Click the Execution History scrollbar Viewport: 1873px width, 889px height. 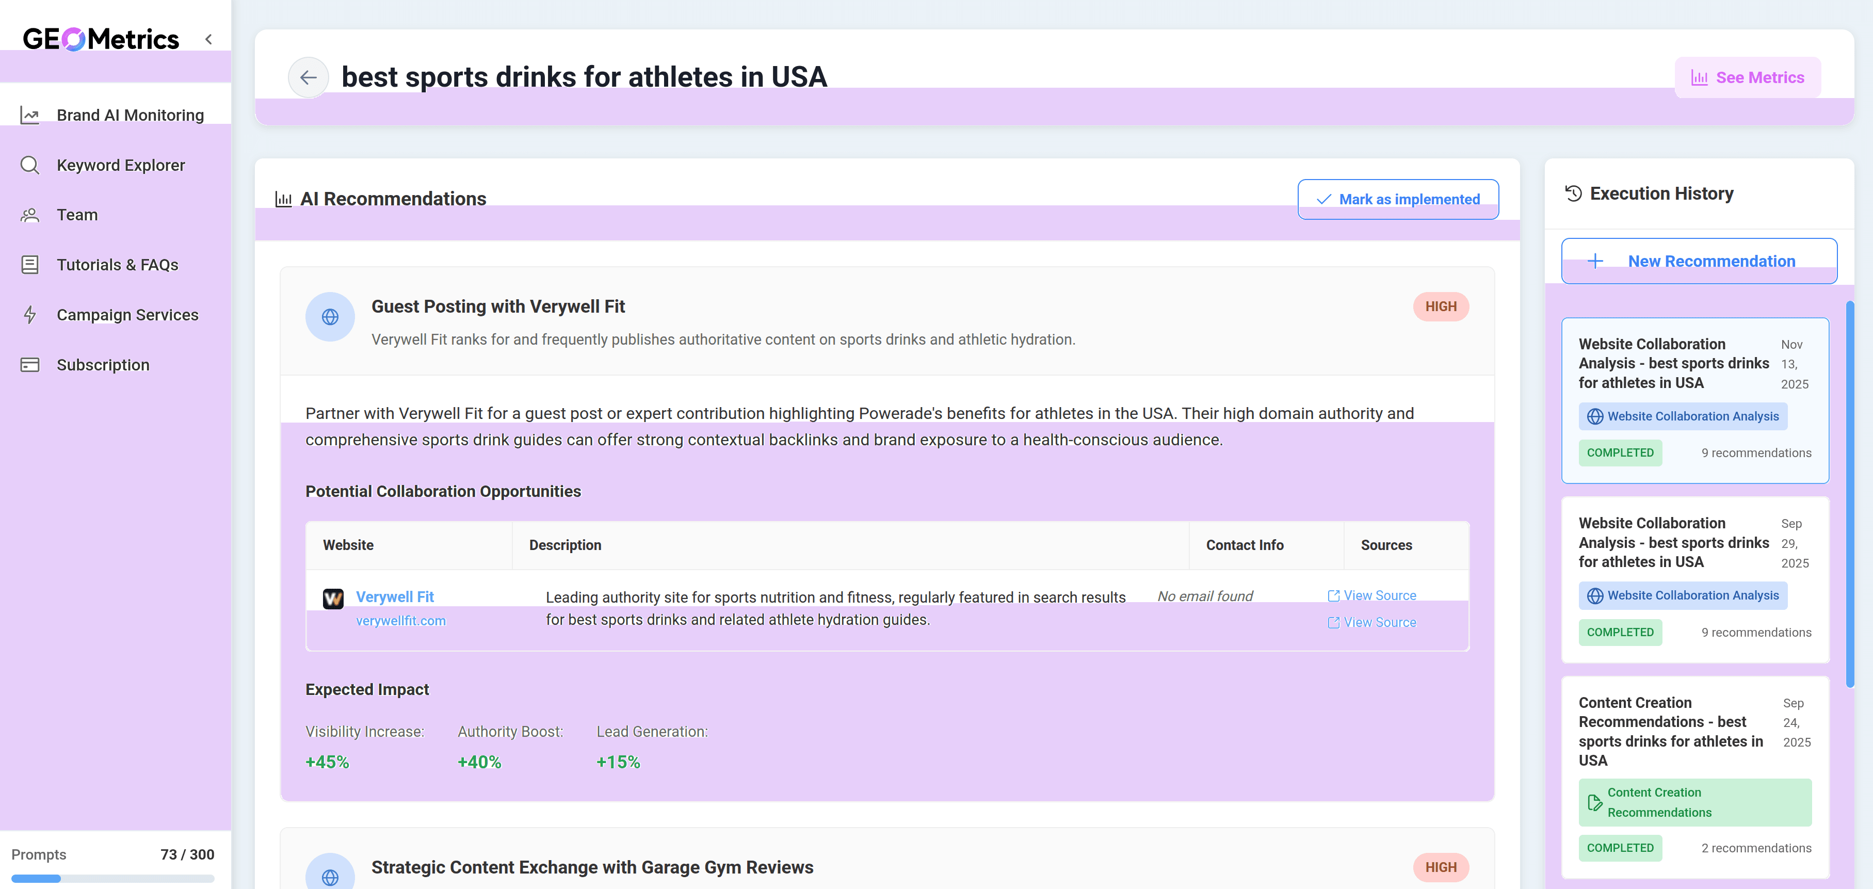1850,494
